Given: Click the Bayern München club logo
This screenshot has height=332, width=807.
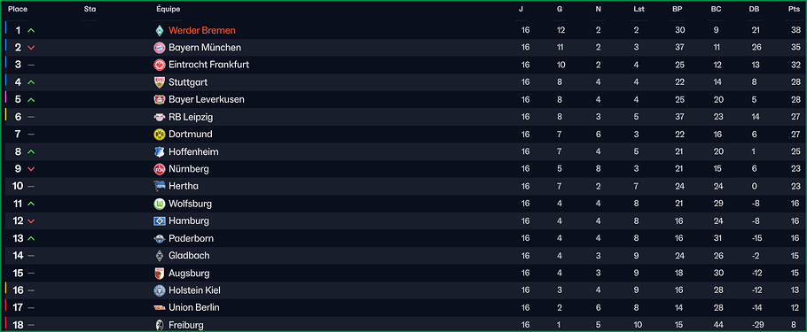Looking at the screenshot, I should point(160,48).
